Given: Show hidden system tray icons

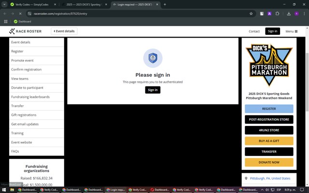Looking at the screenshot, I should pyautogui.click(x=262, y=190).
